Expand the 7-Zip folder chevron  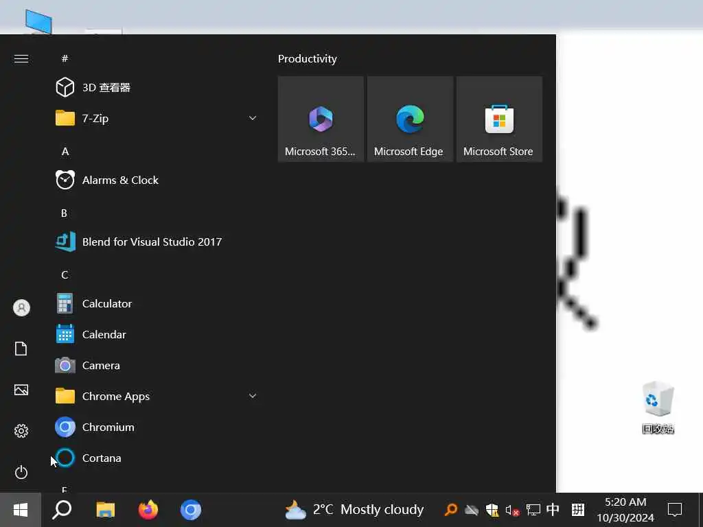point(253,118)
